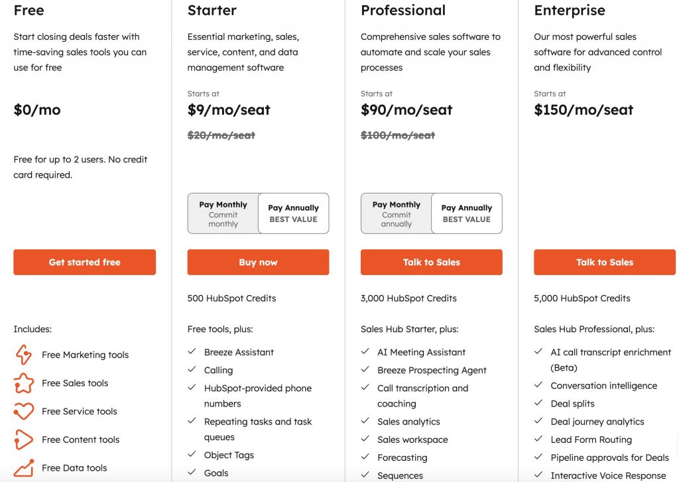Click the checkmark beside Breeze Assistant
This screenshot has width=679, height=482.
192,351
